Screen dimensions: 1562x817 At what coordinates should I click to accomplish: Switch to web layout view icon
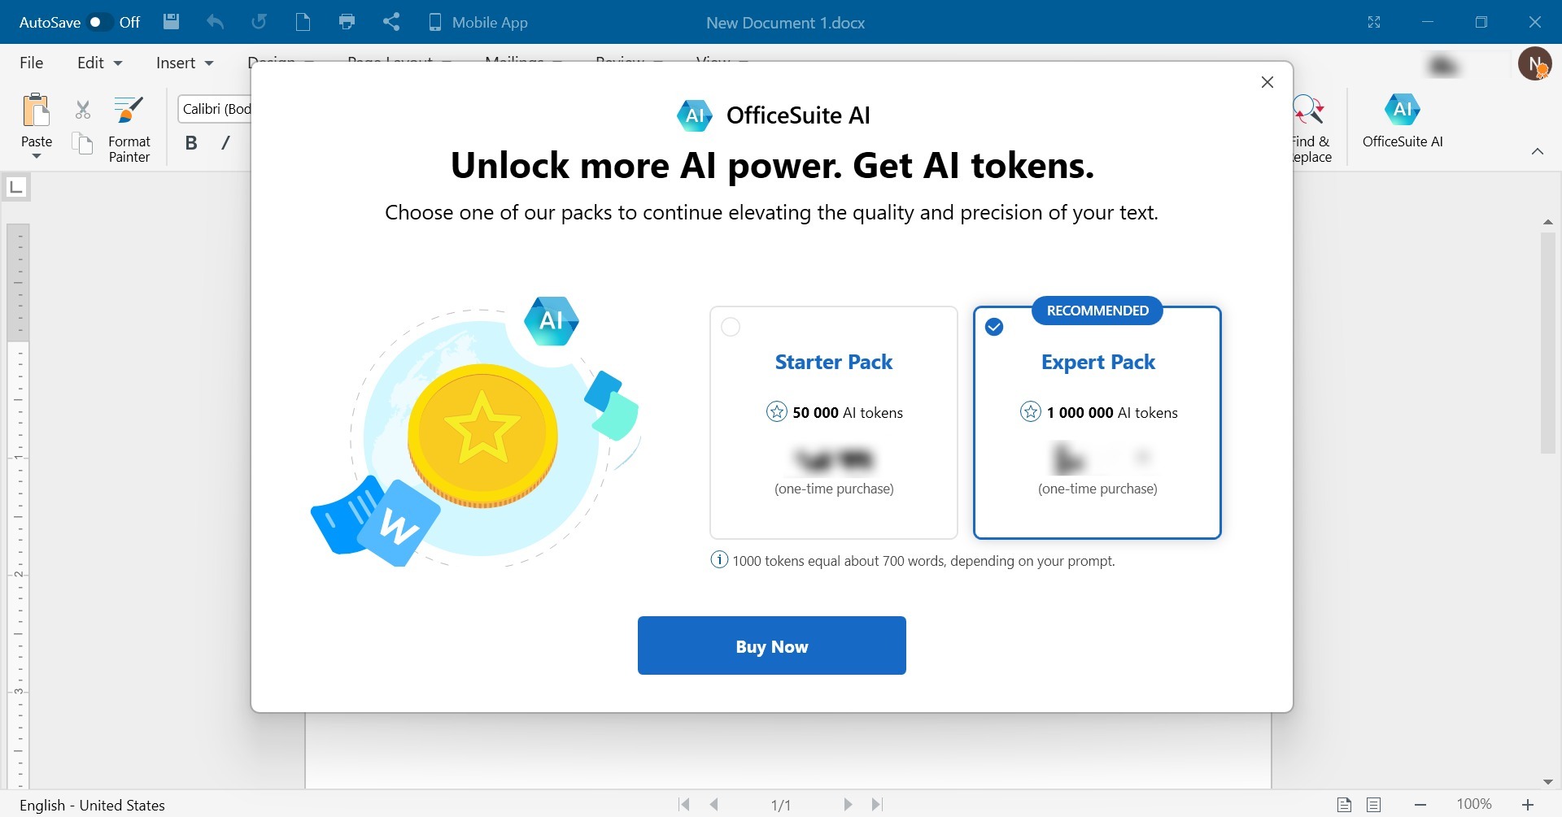pyautogui.click(x=1374, y=805)
